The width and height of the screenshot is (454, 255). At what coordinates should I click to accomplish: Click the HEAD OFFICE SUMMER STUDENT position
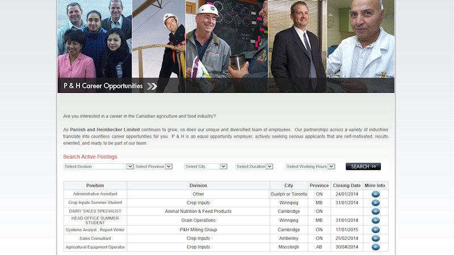click(95, 220)
